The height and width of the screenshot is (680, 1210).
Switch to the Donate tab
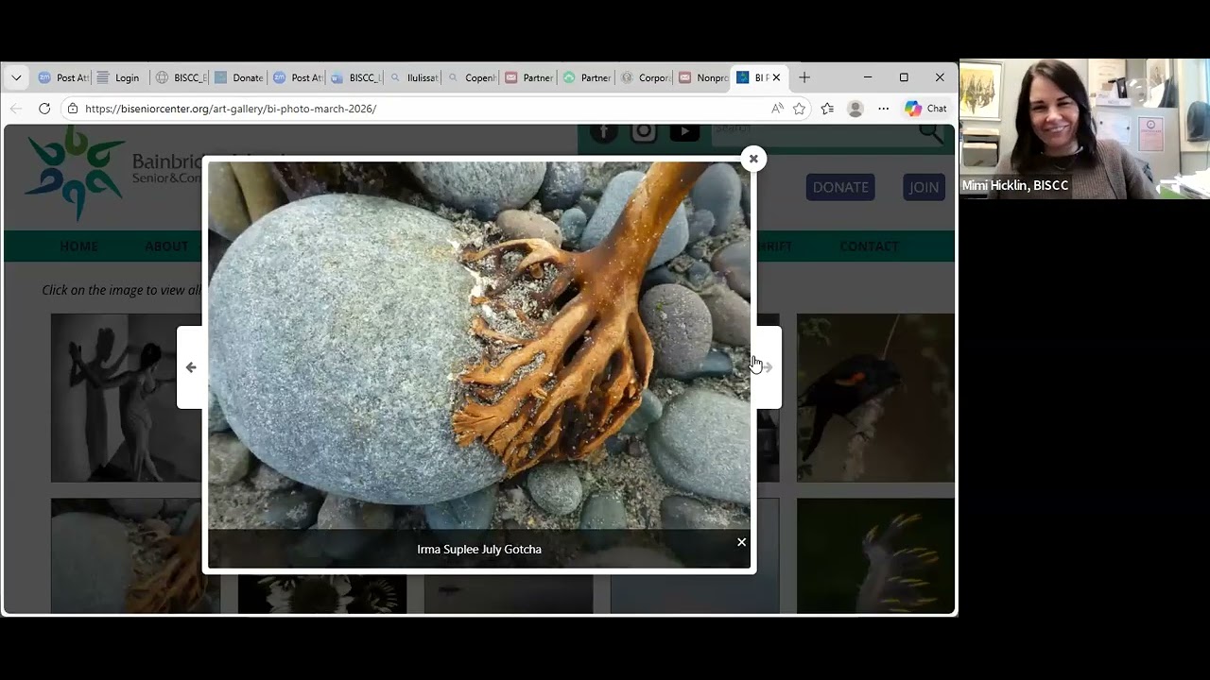click(x=238, y=77)
